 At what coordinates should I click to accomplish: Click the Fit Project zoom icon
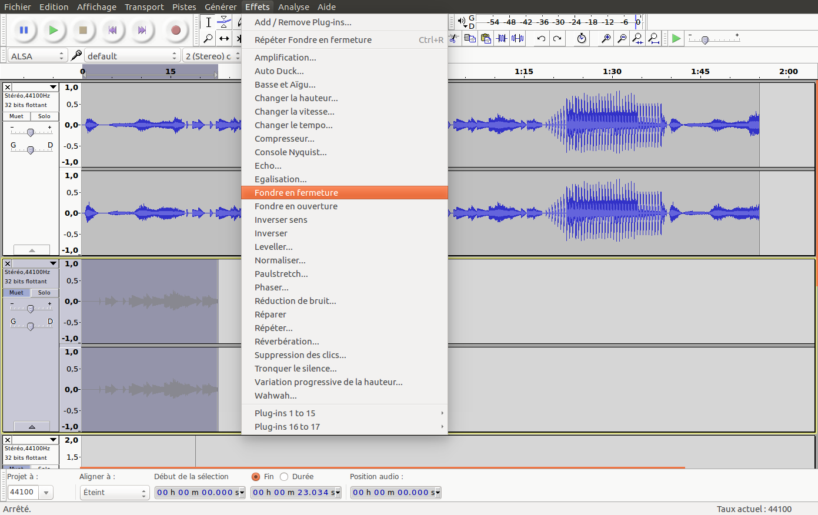coord(653,39)
